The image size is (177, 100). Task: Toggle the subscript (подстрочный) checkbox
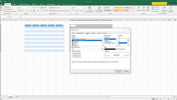[73, 57]
